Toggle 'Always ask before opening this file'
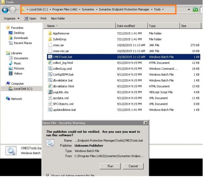204x187 pixels. pyautogui.click(x=48, y=175)
